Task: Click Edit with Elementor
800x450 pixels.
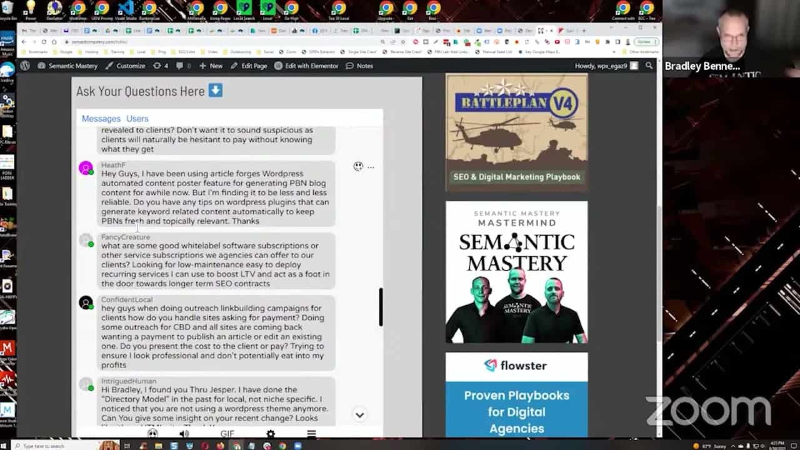Action: pyautogui.click(x=306, y=66)
